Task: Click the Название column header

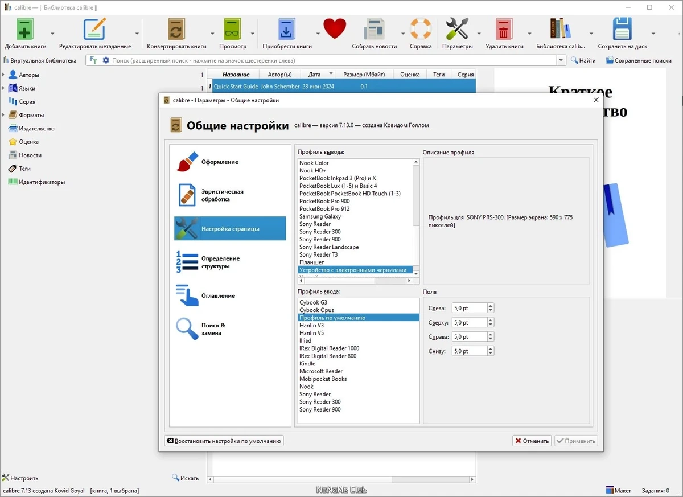Action: pyautogui.click(x=236, y=75)
